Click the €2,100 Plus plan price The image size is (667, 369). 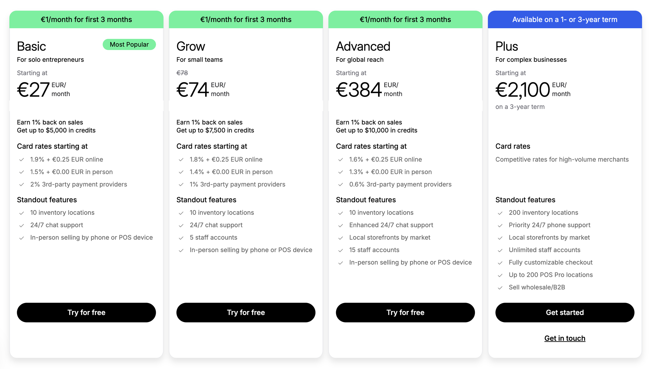tap(523, 90)
